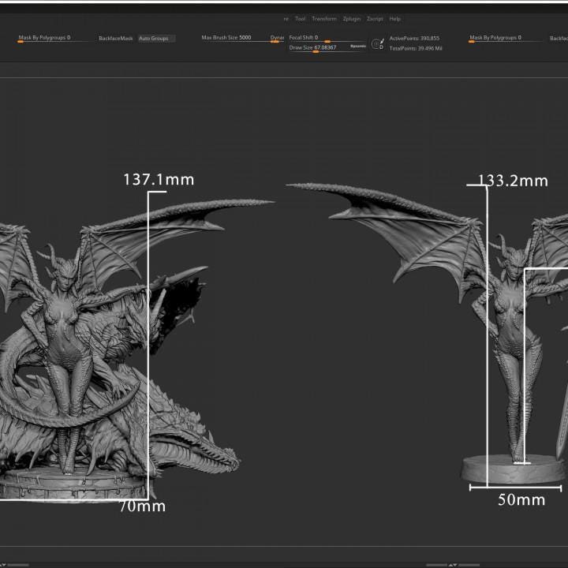568x568 pixels.
Task: Open the Zscript menu
Action: point(375,19)
